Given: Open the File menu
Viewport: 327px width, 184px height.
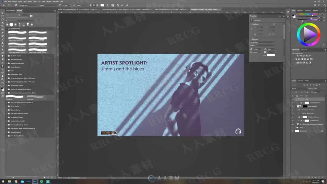Looking at the screenshot, I should click(5, 1).
